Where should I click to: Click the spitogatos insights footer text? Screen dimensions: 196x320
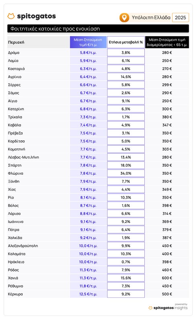click(x=170, y=308)
